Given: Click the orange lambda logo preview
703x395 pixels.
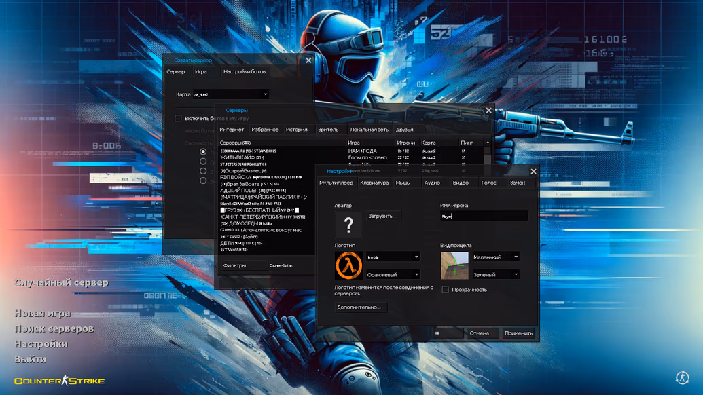Looking at the screenshot, I should click(348, 265).
